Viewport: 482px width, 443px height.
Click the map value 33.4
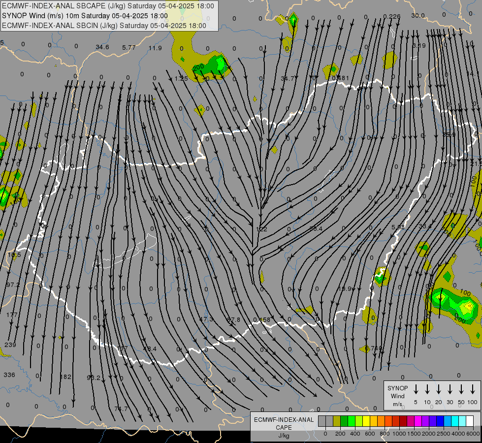click(x=425, y=226)
